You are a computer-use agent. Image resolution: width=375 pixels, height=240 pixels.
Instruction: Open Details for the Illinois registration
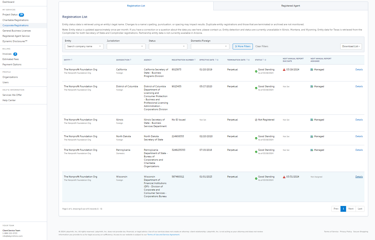pyautogui.click(x=359, y=120)
